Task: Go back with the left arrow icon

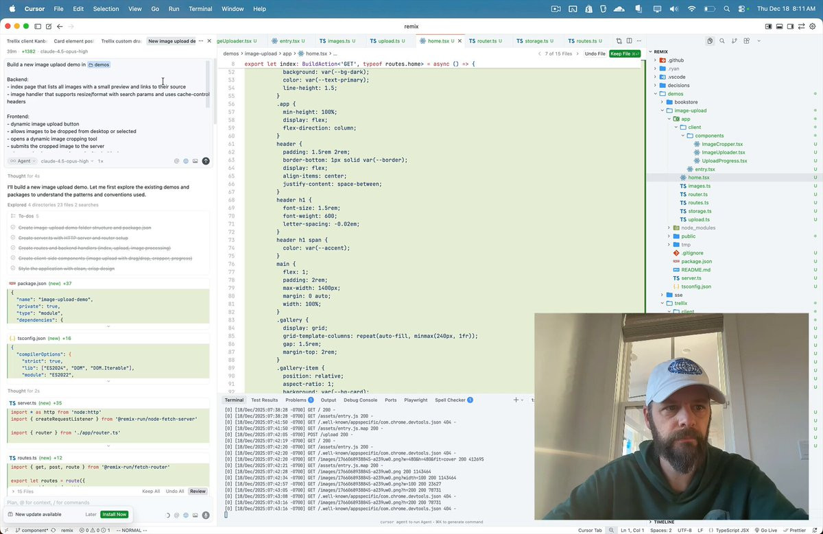Action: coord(60,26)
